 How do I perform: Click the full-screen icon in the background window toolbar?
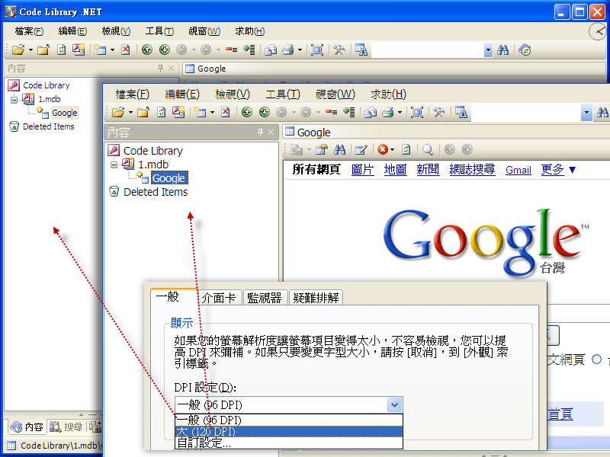[317, 50]
